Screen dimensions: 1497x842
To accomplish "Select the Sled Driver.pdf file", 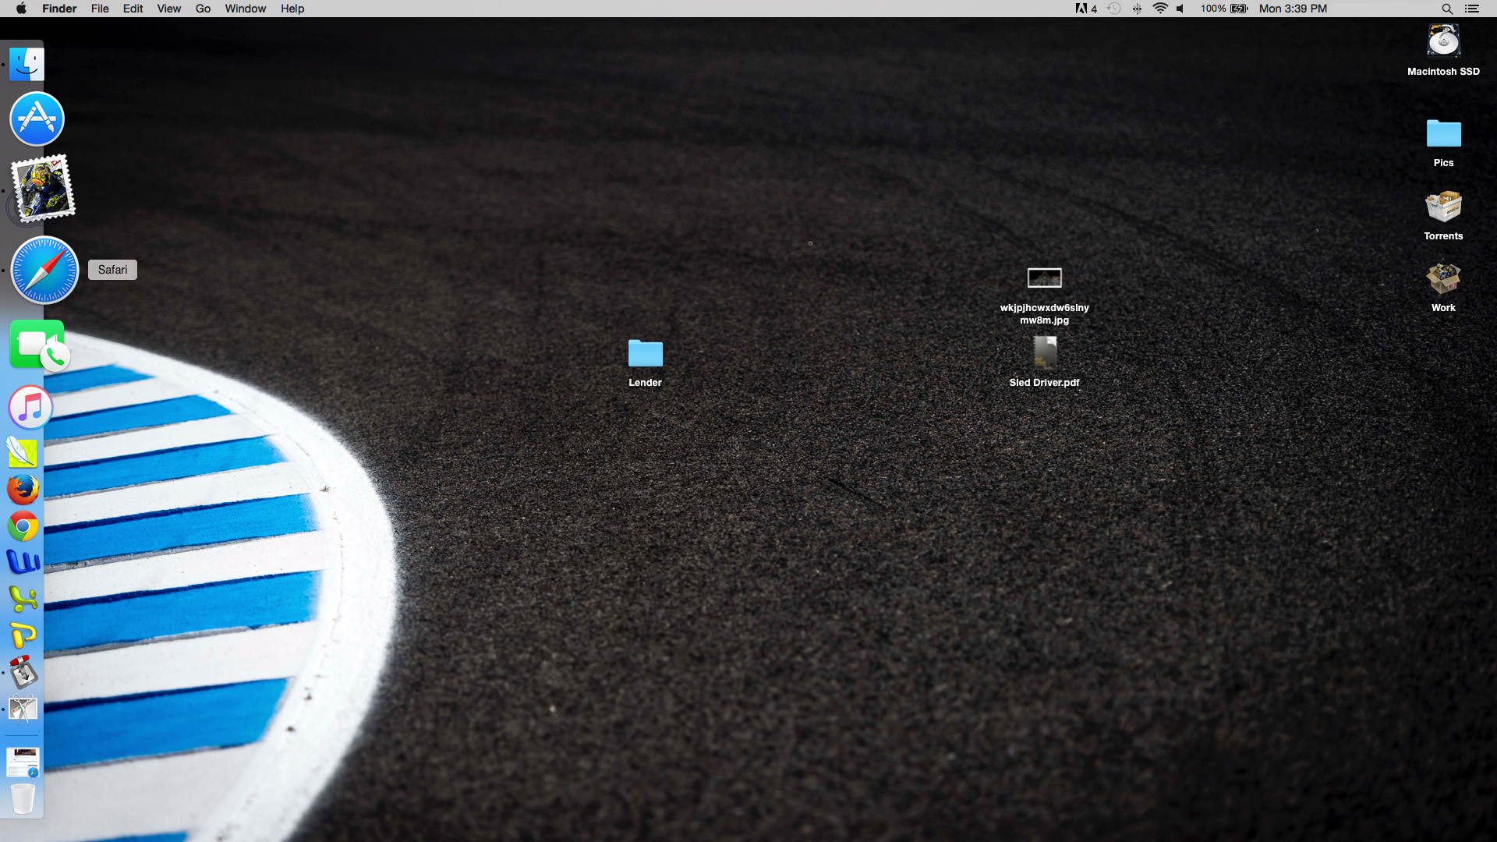I will pos(1045,352).
